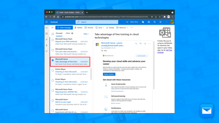The height and width of the screenshot is (123, 219).
Task: Open the My Day icon in the header
Action: click(154, 22)
